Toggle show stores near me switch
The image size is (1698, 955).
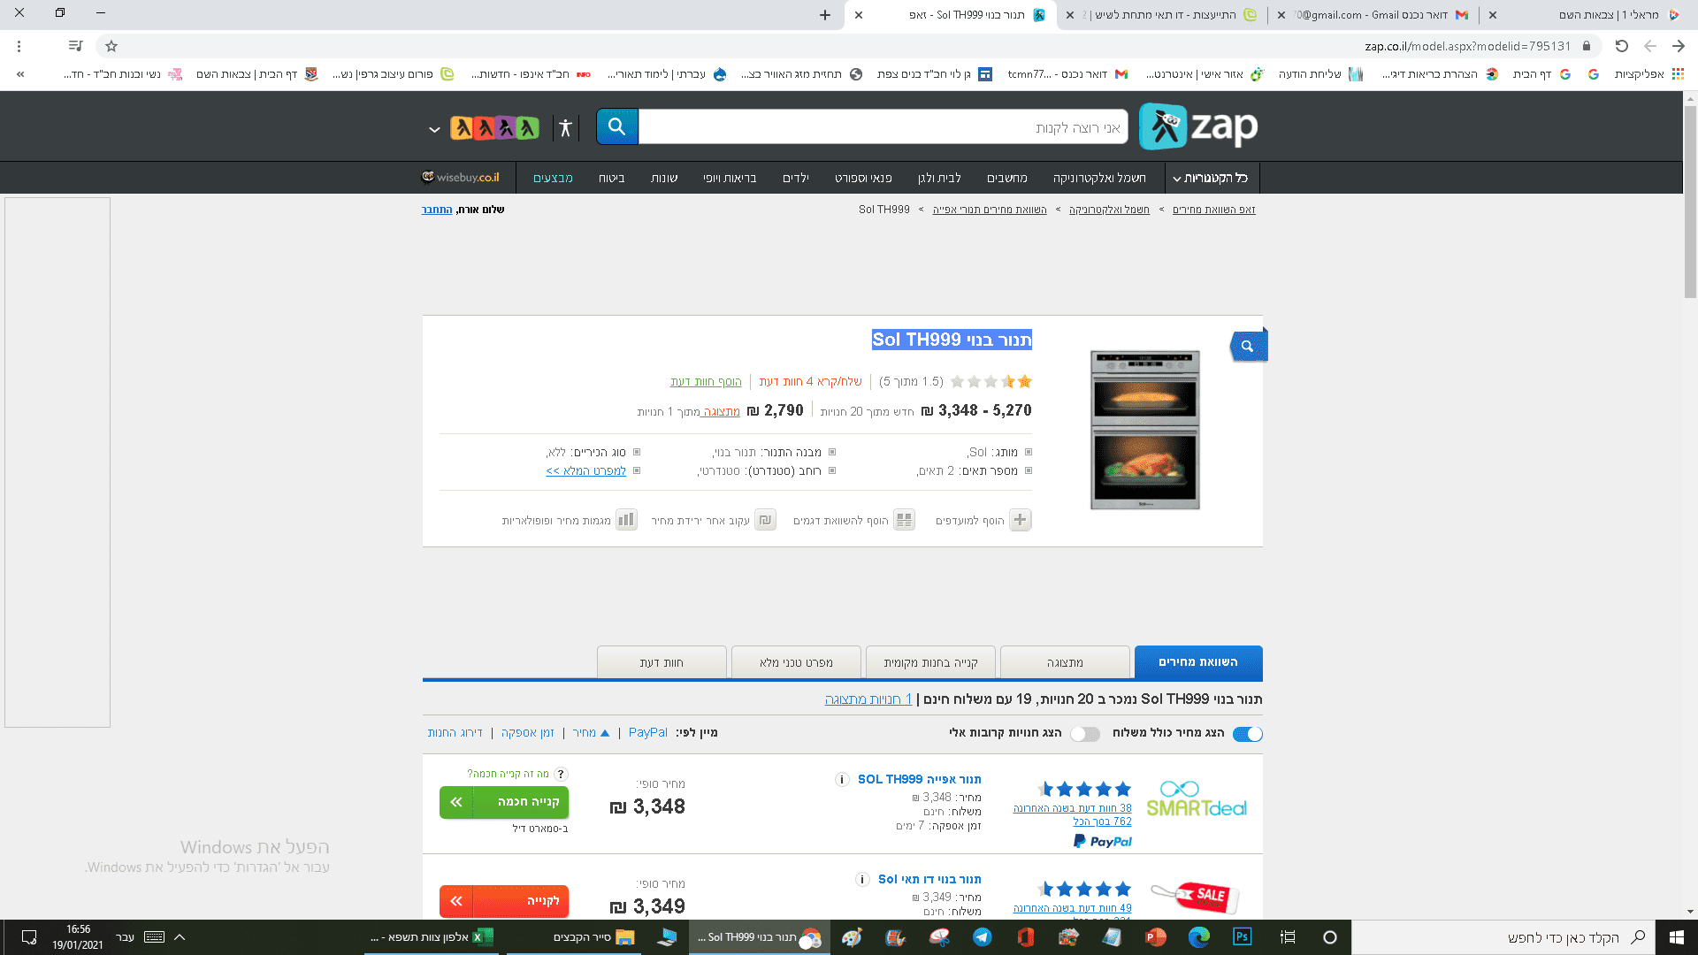1085,734
